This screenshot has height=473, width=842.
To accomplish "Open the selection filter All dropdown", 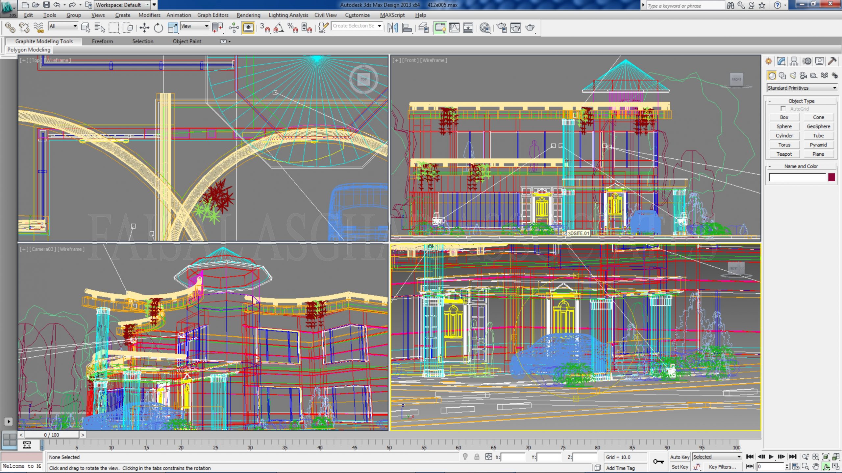I will click(63, 26).
